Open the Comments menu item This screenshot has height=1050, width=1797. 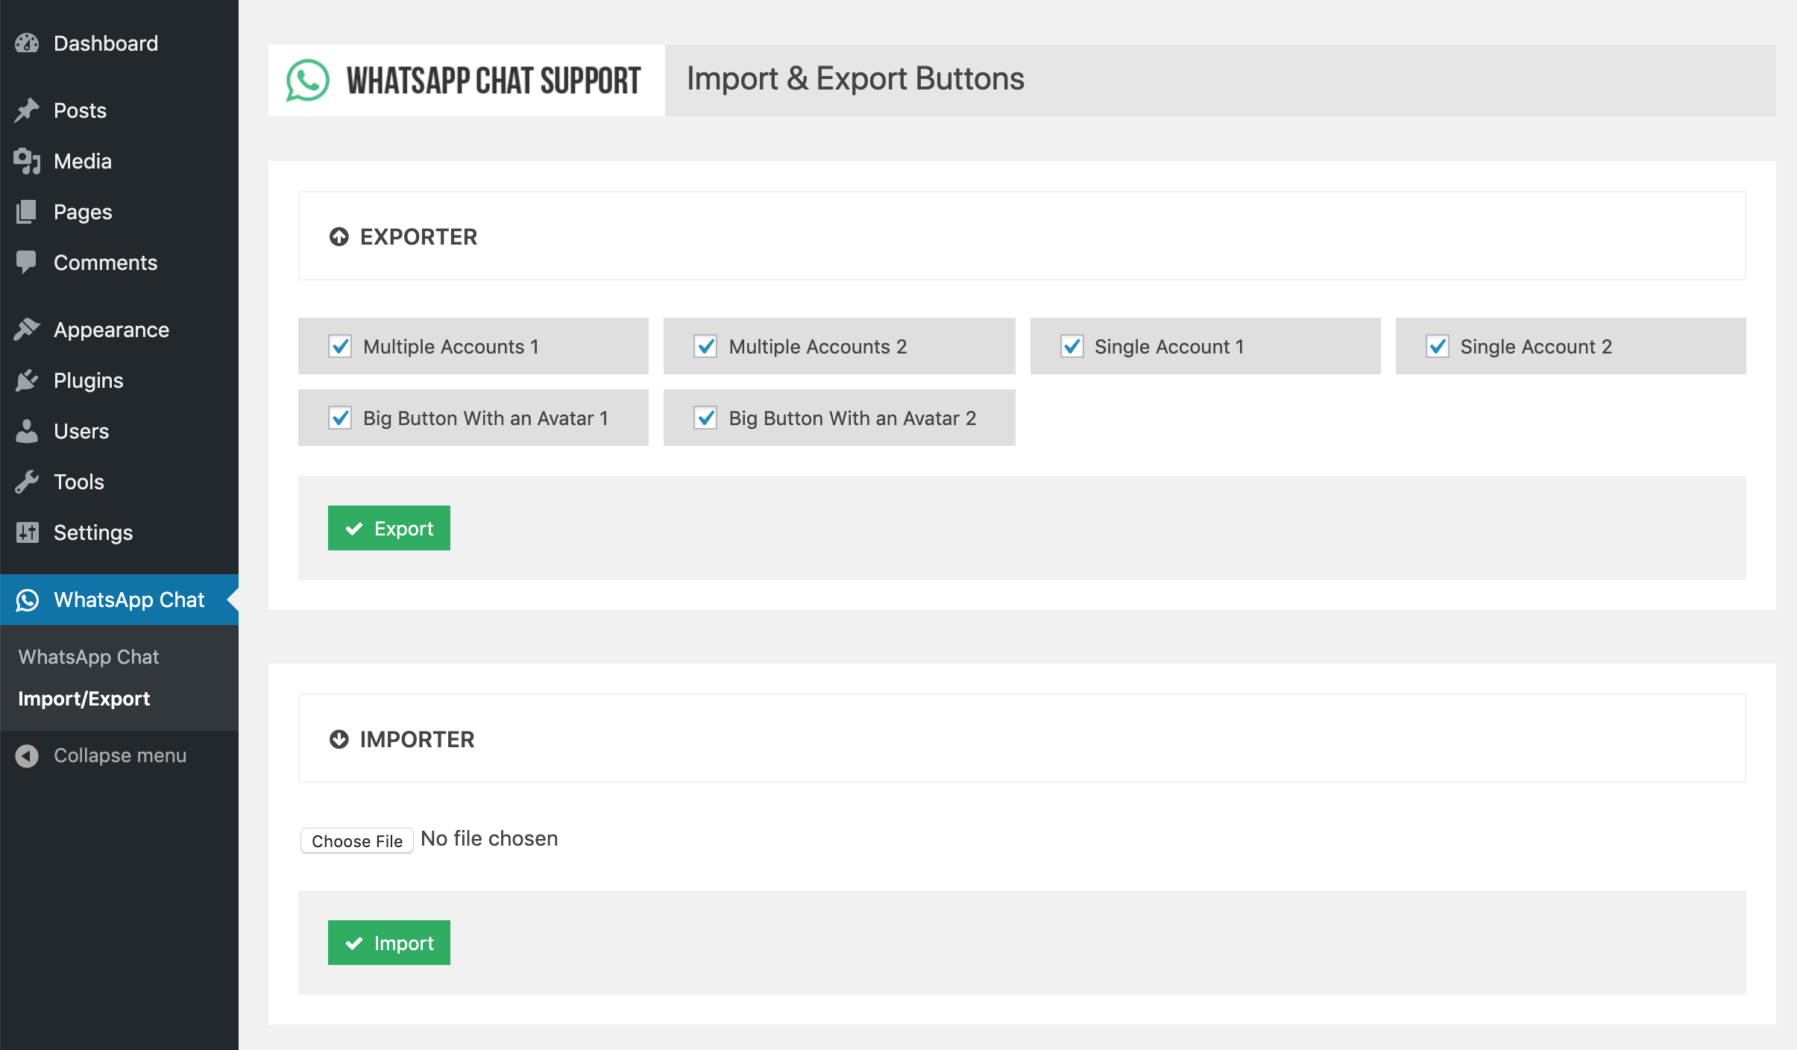(119, 262)
